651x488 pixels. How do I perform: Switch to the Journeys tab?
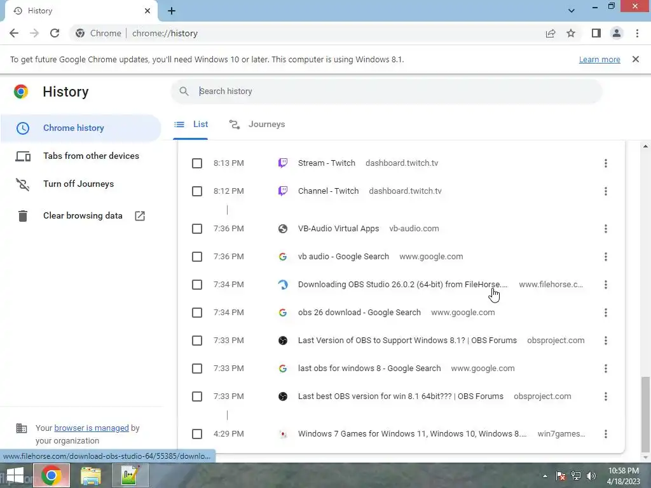click(x=257, y=125)
